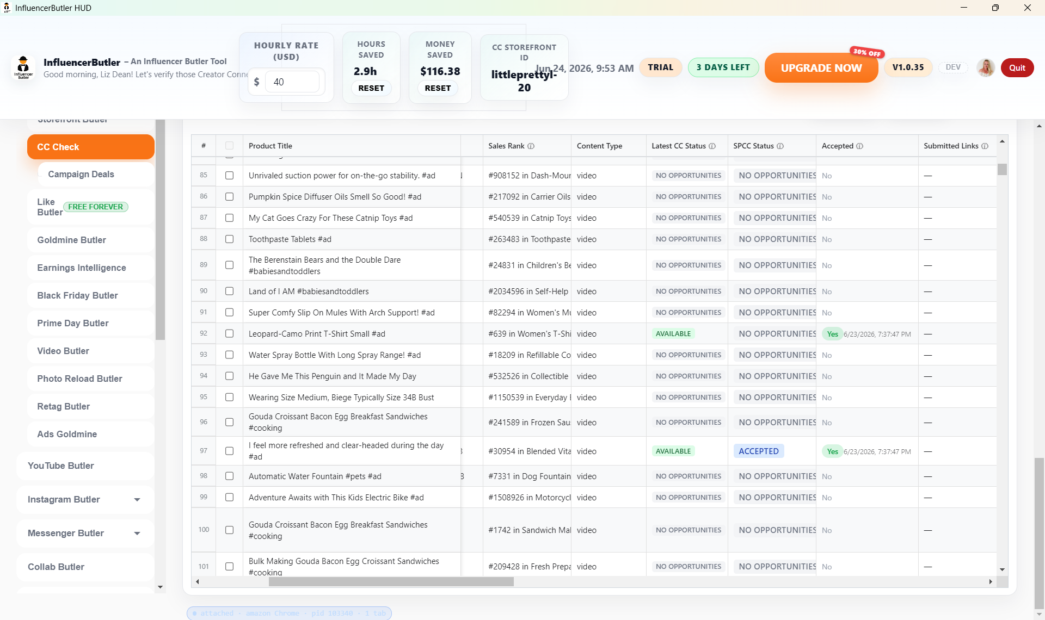Check row 94 Penguin product checkbox
This screenshot has width=1045, height=620.
pyautogui.click(x=229, y=376)
